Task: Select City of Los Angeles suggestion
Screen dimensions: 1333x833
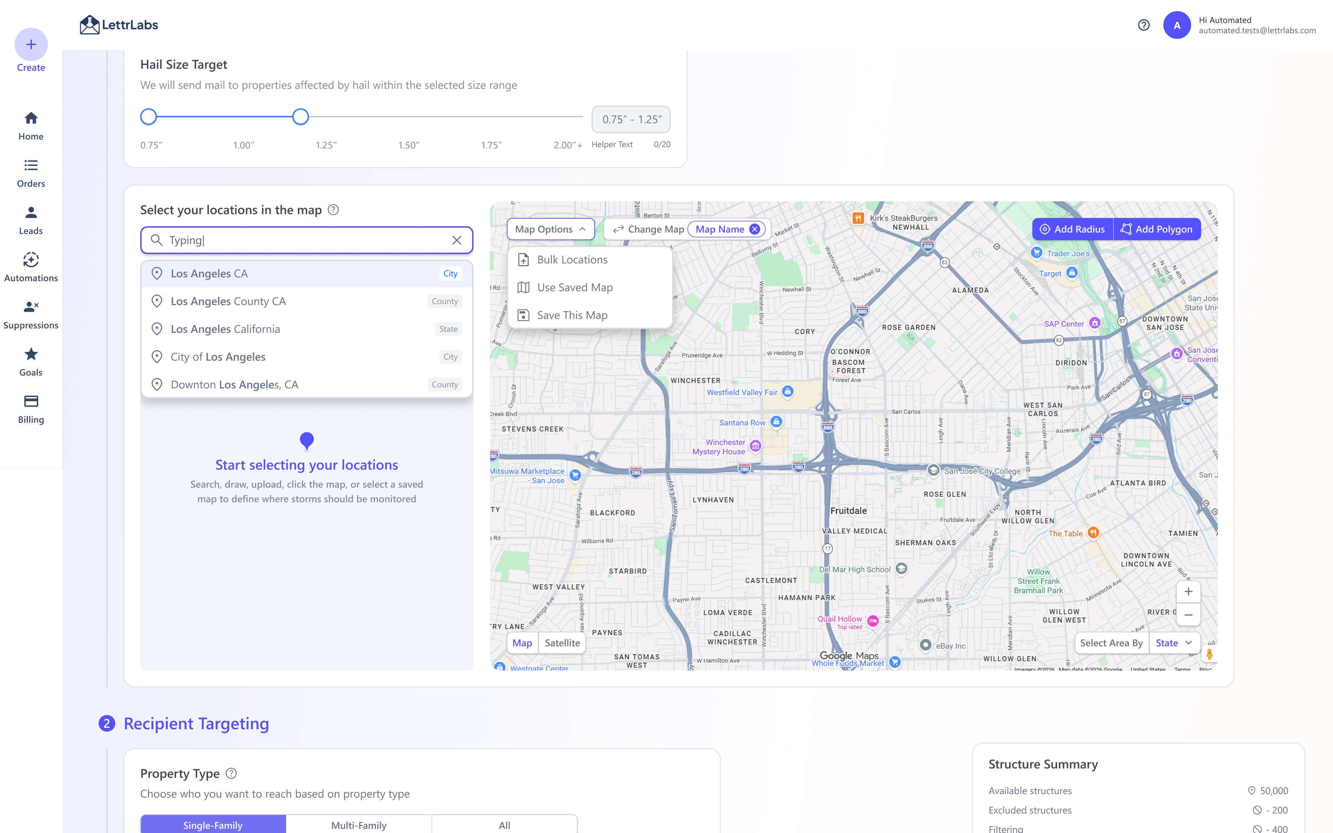Action: click(307, 357)
